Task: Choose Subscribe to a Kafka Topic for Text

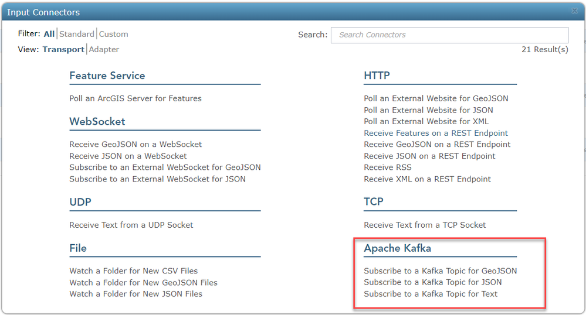Action: (431, 294)
